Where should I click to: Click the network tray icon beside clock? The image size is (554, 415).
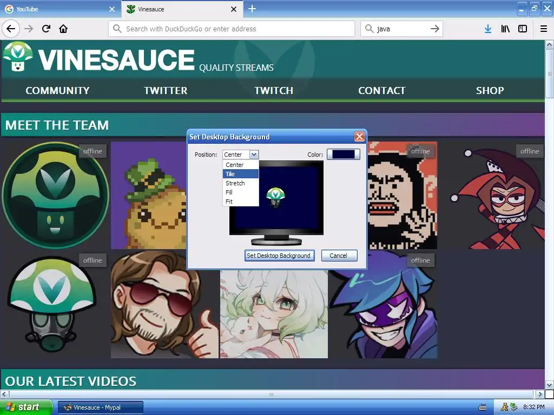(x=513, y=407)
